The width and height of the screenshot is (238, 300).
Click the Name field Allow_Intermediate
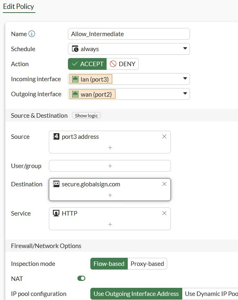click(129, 34)
